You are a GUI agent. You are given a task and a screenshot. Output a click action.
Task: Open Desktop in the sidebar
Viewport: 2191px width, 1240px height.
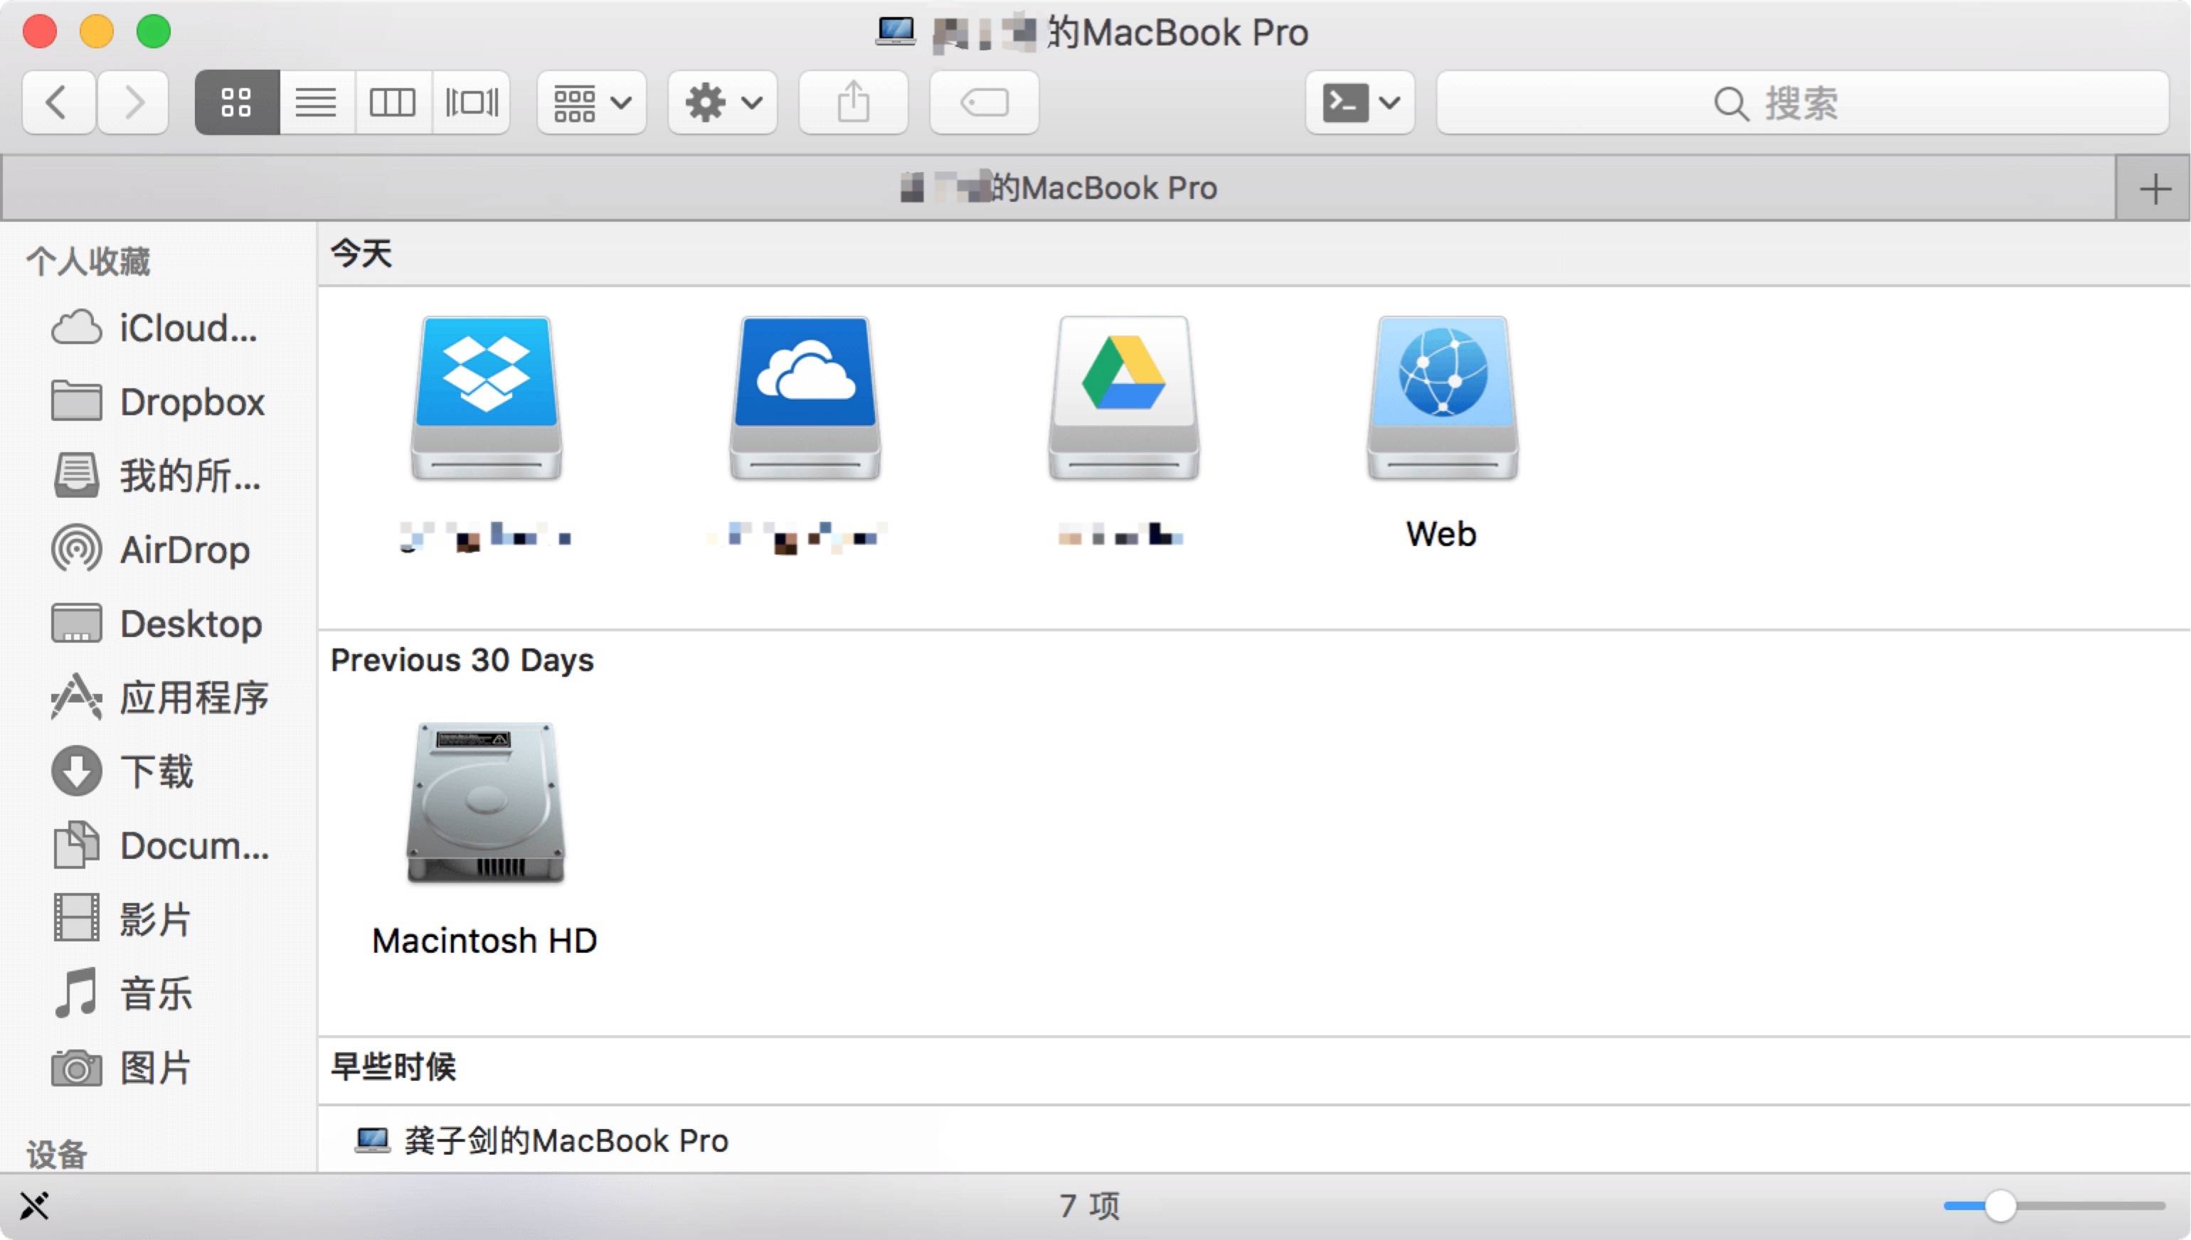coord(158,624)
